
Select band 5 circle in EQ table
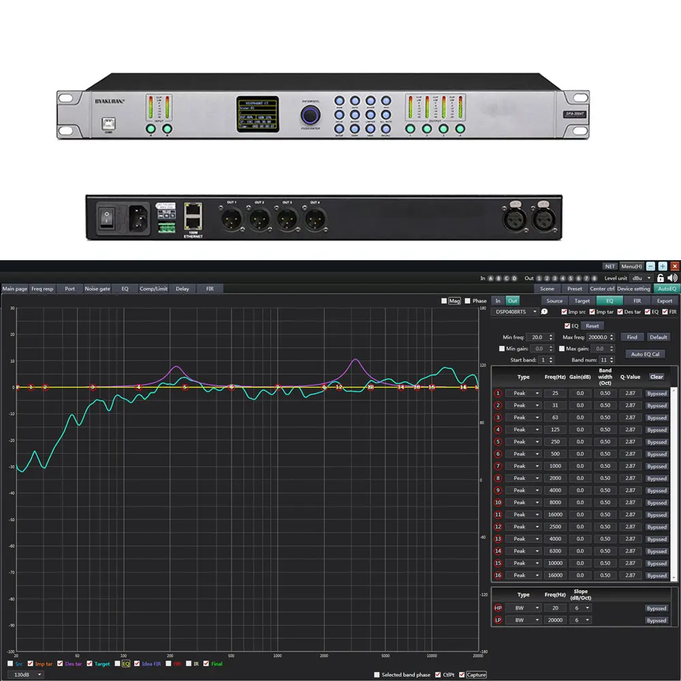[498, 442]
